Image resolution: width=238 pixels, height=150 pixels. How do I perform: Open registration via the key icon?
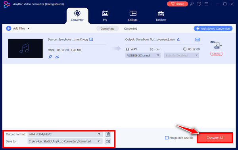pyautogui.click(x=192, y=4)
